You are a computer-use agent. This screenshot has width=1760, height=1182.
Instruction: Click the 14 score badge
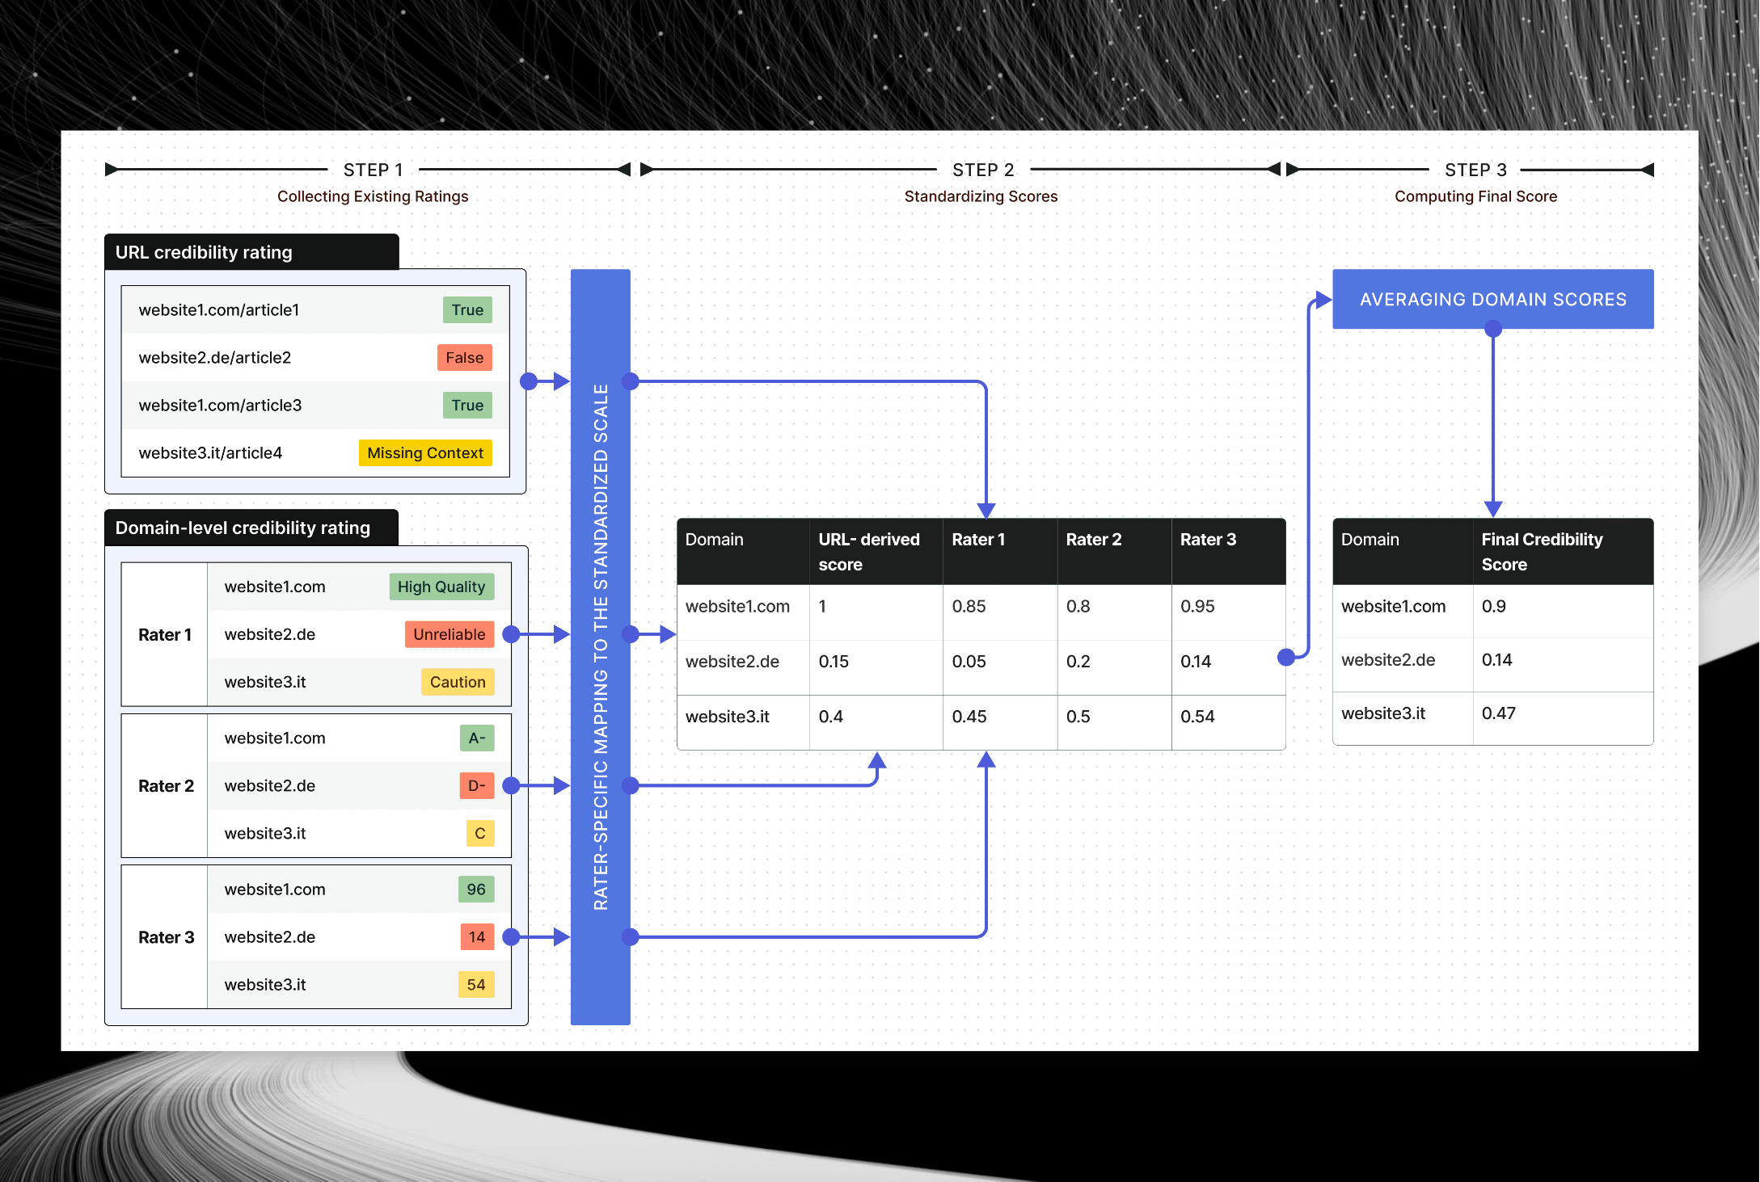(x=477, y=936)
